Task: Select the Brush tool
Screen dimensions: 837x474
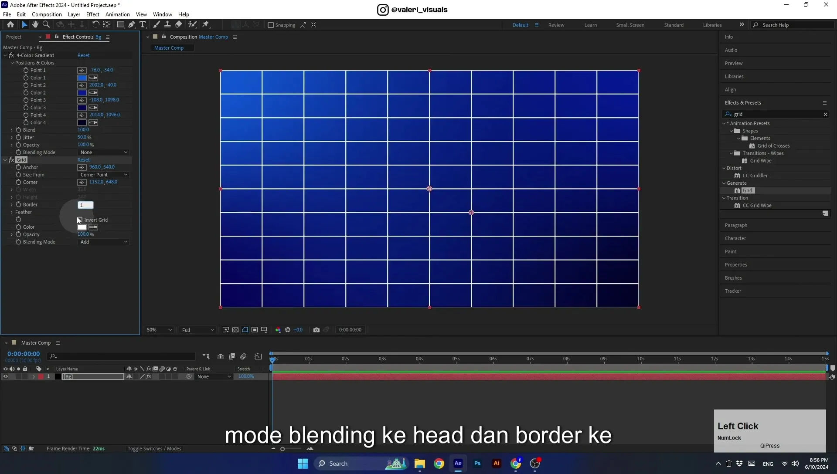Action: pyautogui.click(x=157, y=25)
